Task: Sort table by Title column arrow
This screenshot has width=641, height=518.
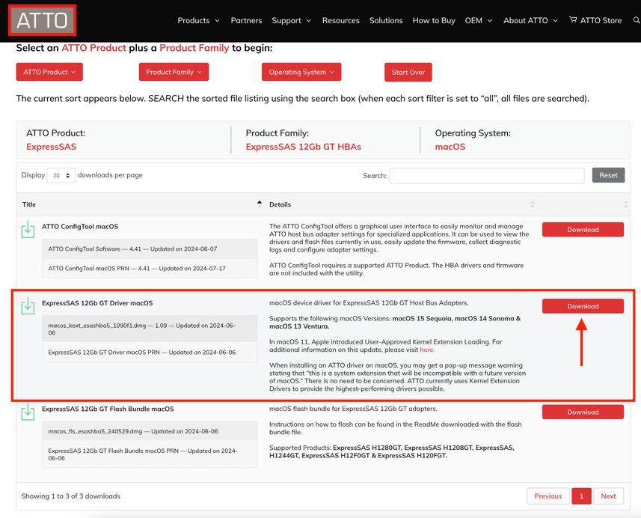Action: [260, 204]
